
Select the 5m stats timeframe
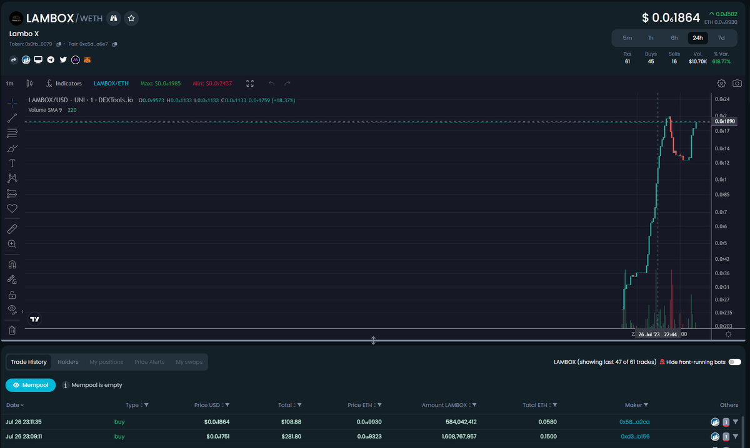(627, 37)
